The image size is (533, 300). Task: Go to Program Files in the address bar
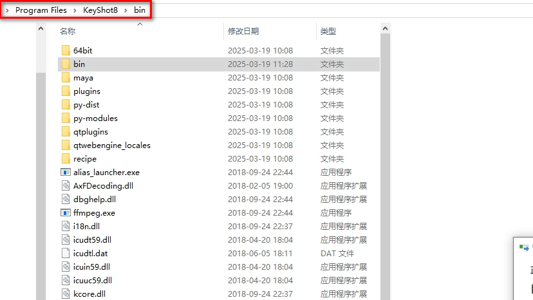41,10
